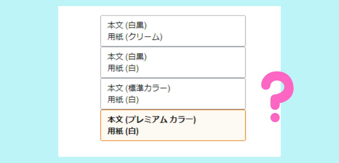Click the orange-bordered bottom option card
This screenshot has width=339, height=163.
pos(173,124)
